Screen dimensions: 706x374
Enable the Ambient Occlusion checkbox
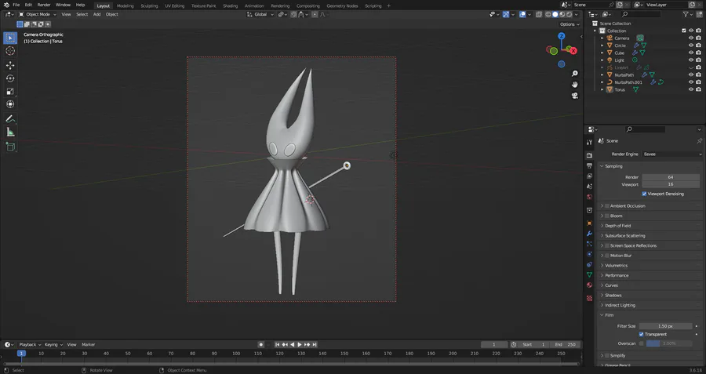607,206
